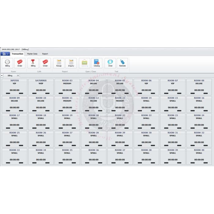Click the ROOM-04 label

tap(94, 80)
